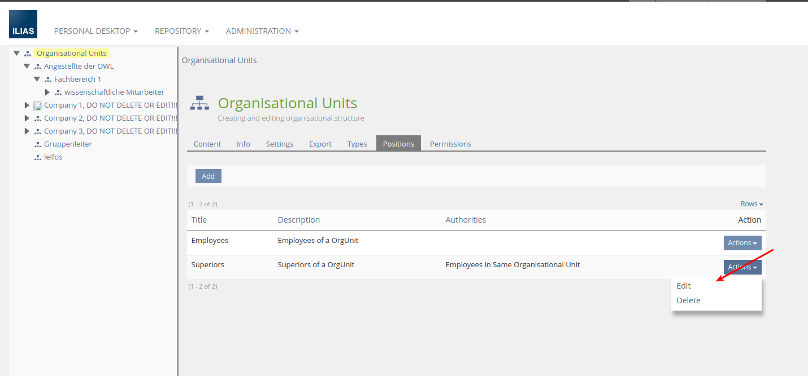Sort the table by Title column

199,220
